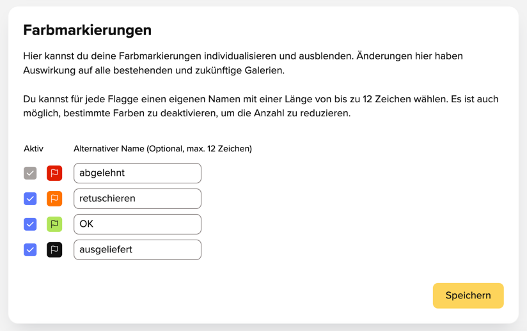527x331 pixels.
Task: Click the line starting 'Hier kannst du deine'
Action: (x=243, y=56)
